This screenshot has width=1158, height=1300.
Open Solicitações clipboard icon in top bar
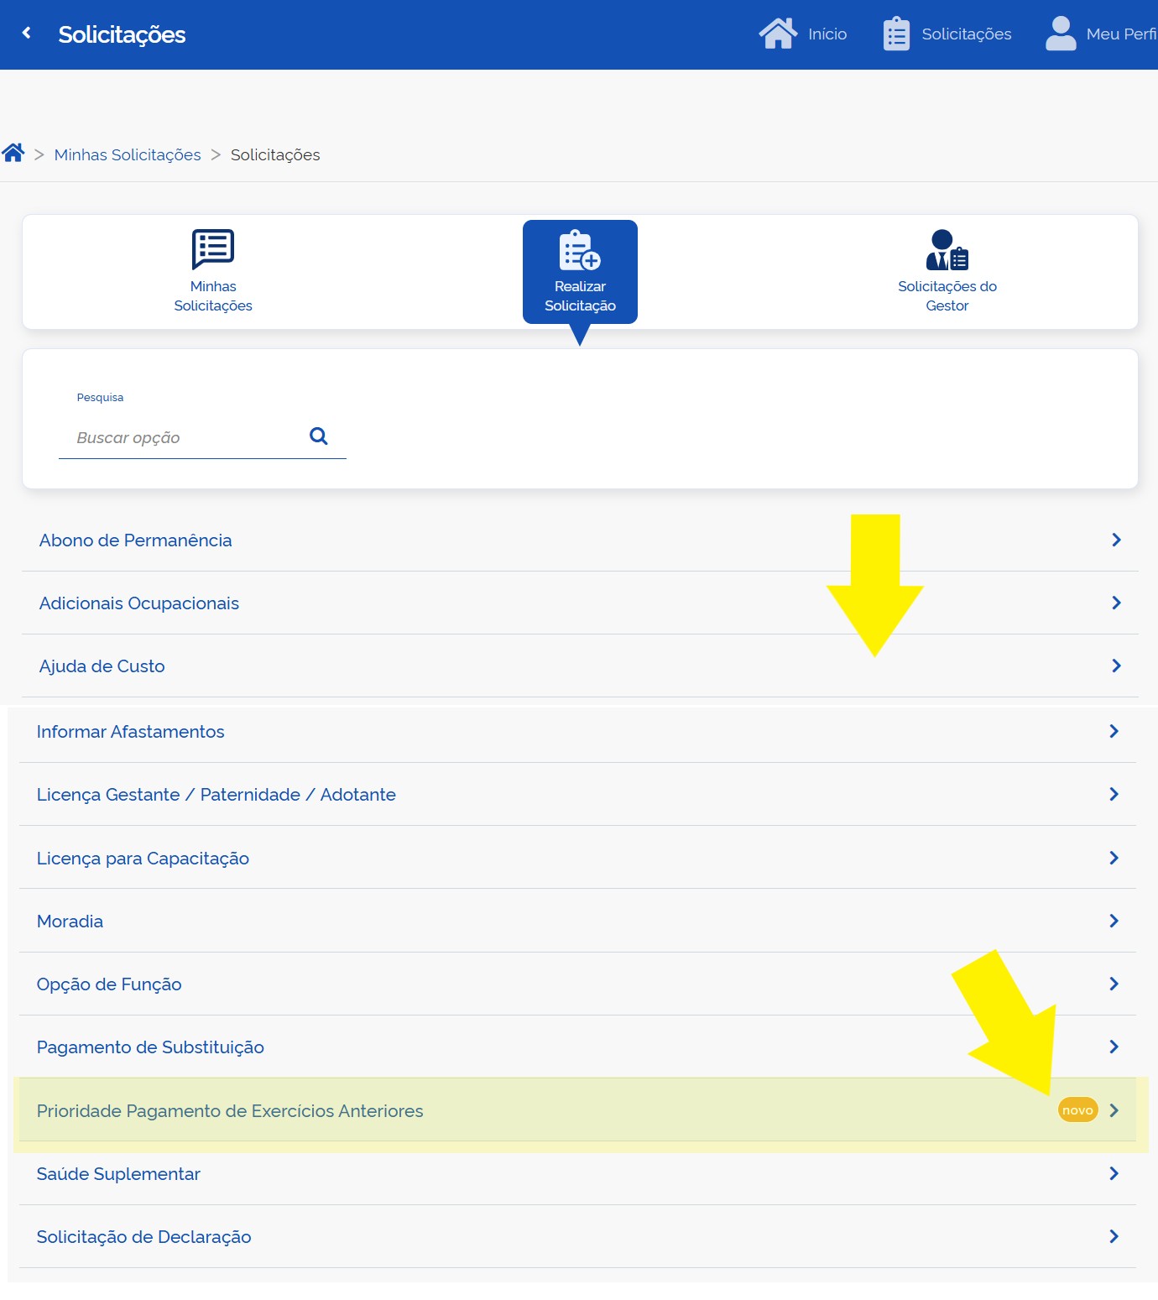pyautogui.click(x=896, y=34)
